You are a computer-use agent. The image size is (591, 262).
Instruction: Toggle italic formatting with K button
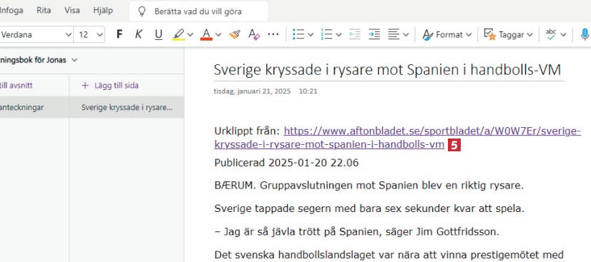tap(139, 34)
